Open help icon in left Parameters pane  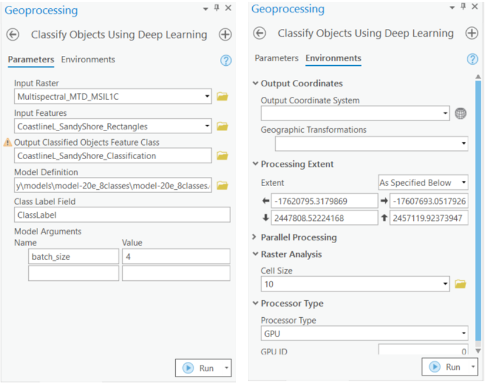(226, 61)
